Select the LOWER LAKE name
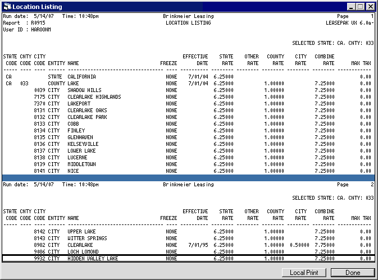This screenshot has width=378, height=280. coord(81,151)
